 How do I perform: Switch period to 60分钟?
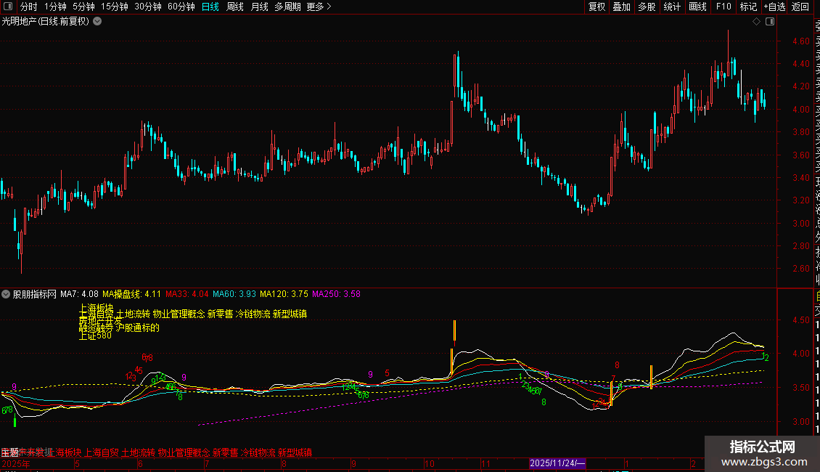point(181,7)
